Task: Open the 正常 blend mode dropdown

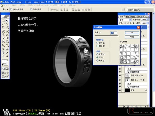Action: [125, 20]
